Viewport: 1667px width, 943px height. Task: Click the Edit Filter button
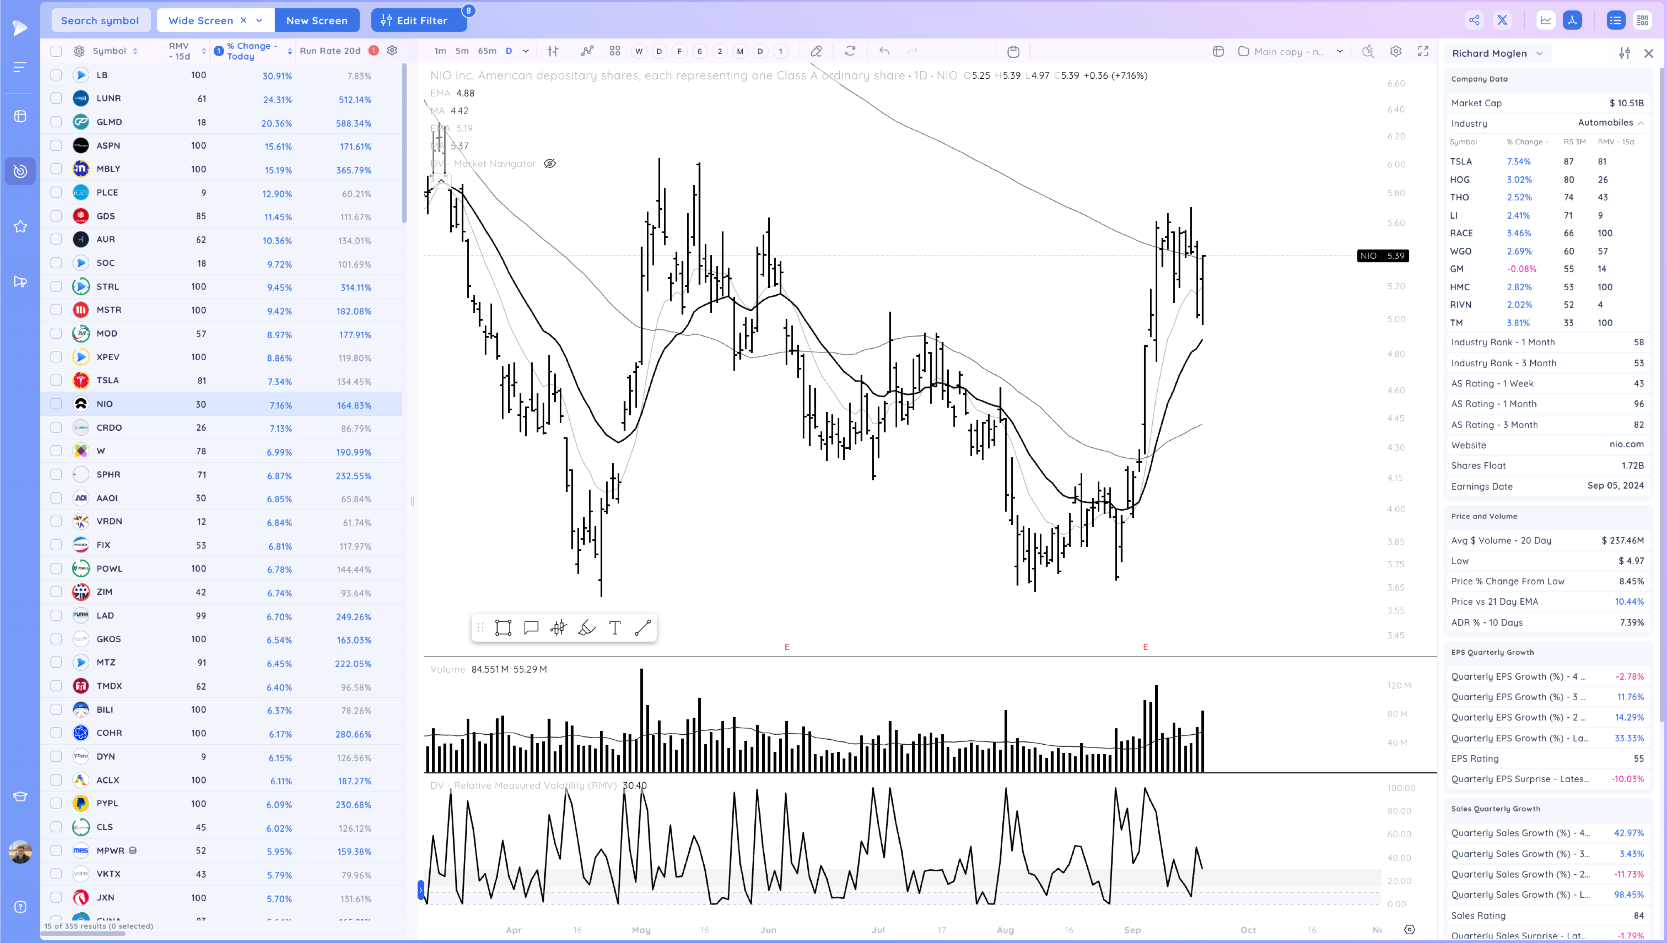(418, 20)
